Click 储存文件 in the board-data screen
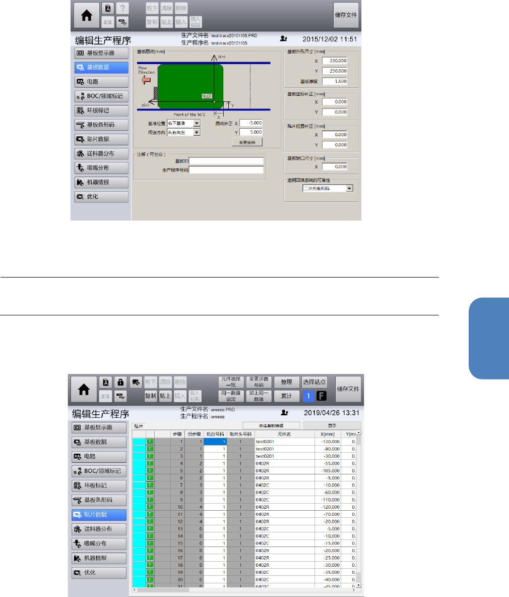The image size is (509, 597). pos(346,15)
